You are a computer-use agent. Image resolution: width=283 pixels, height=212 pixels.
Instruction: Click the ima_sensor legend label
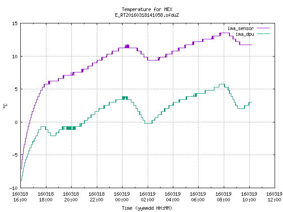pos(241,28)
